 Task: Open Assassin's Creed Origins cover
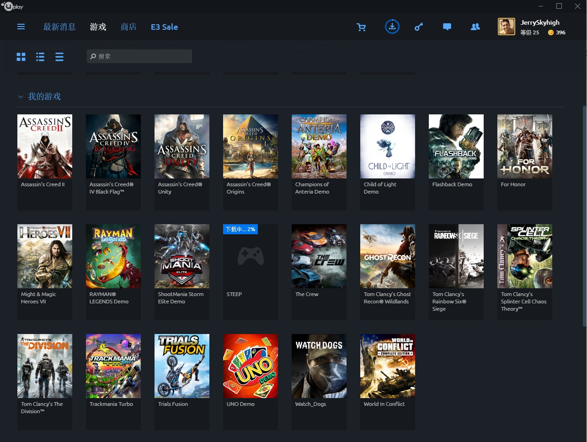coord(251,146)
